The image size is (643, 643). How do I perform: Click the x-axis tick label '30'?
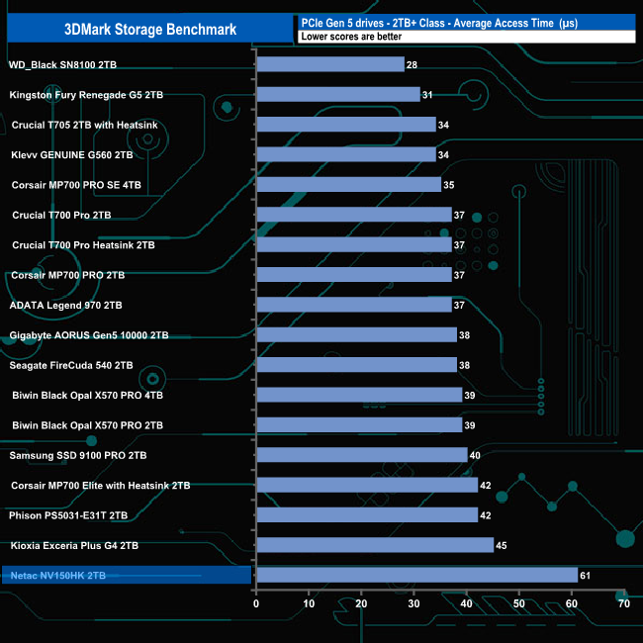(413, 603)
